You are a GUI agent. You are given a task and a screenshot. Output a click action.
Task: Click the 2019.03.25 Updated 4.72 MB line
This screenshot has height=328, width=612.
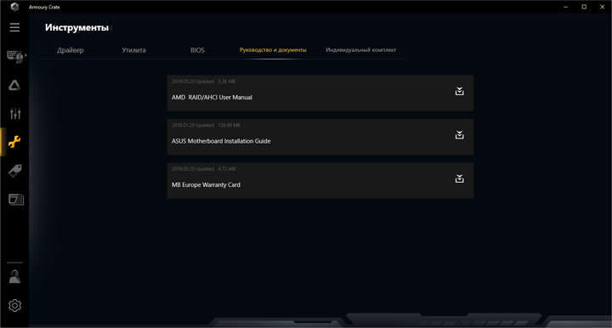203,169
